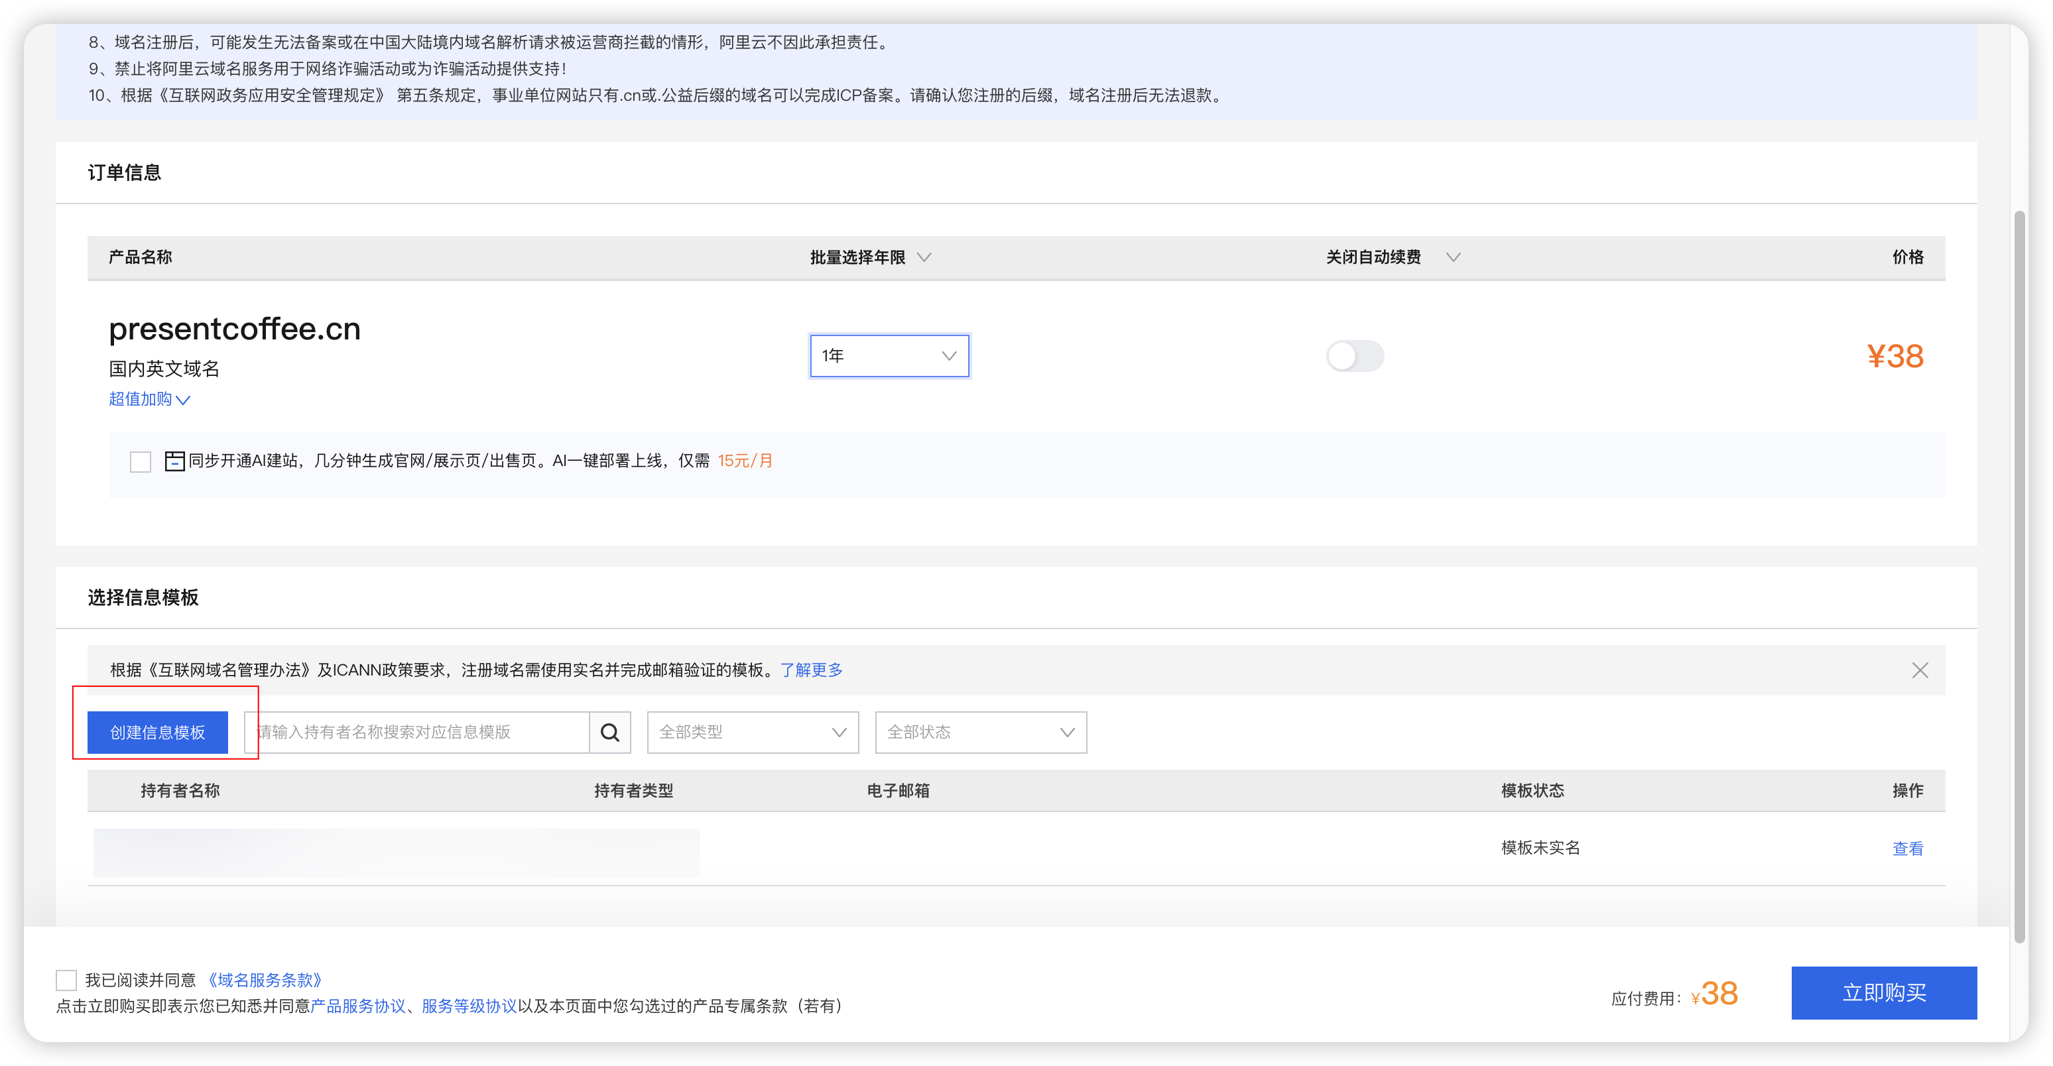Expand the 超值加购 section
Image resolution: width=2053 pixels, height=1066 pixels.
click(x=149, y=399)
